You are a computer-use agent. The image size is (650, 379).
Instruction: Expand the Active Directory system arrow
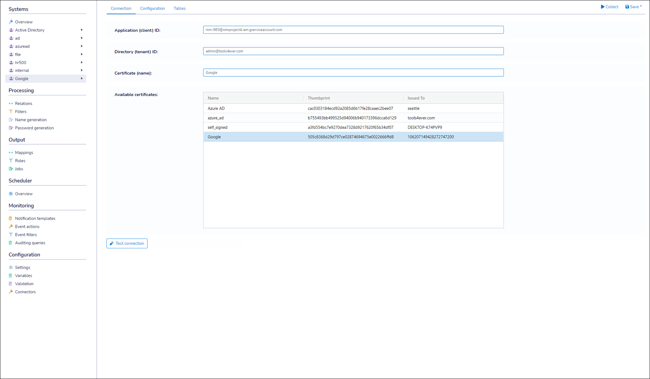(82, 30)
